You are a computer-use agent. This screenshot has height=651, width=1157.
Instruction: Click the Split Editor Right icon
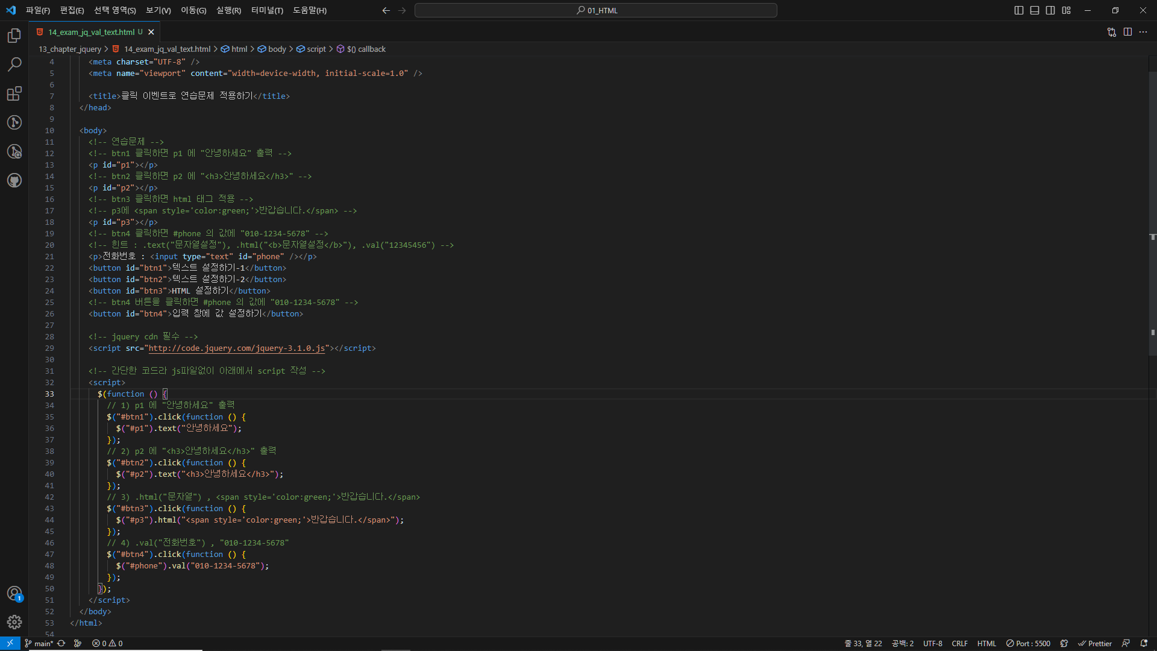pos(1127,32)
